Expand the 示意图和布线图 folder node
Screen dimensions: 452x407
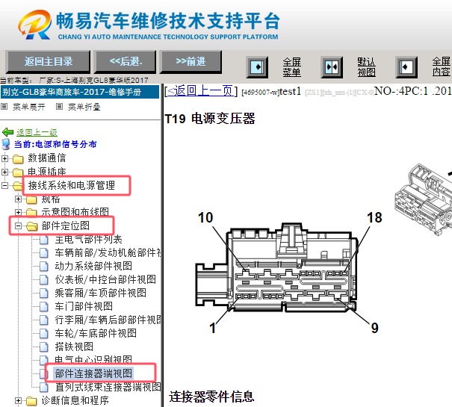(x=18, y=212)
